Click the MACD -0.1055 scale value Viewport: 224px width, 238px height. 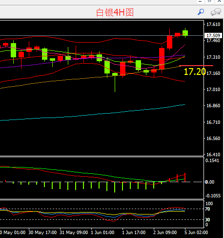point(213,196)
